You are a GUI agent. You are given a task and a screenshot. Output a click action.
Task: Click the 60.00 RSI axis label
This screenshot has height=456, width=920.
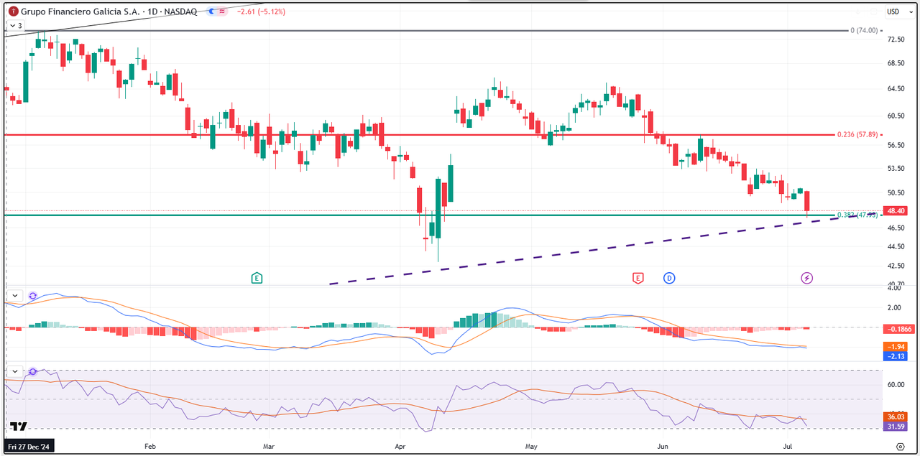coord(896,385)
